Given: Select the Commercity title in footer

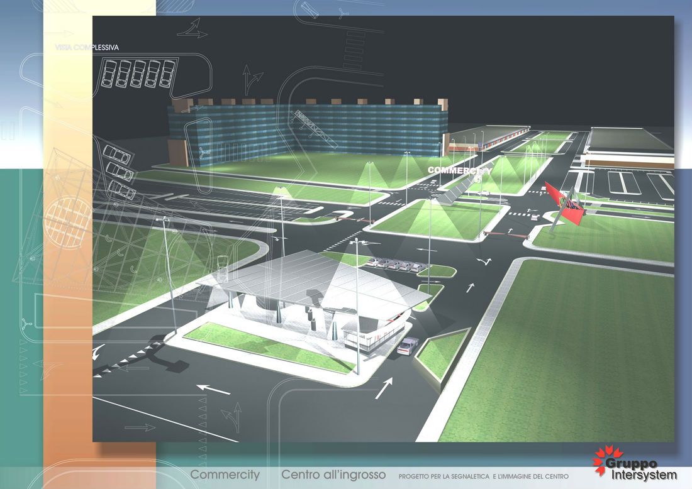Looking at the screenshot, I should click(225, 475).
